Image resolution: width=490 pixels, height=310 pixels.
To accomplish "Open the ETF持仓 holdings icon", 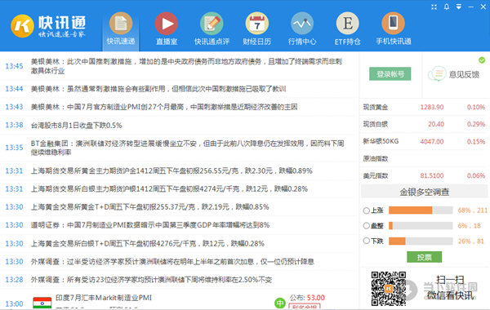I will [x=348, y=24].
